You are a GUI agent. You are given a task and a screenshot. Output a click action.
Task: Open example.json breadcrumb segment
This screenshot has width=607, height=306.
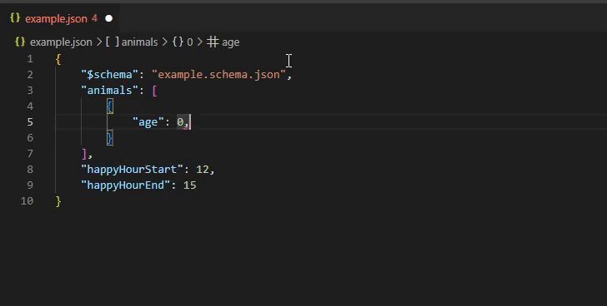(x=61, y=42)
